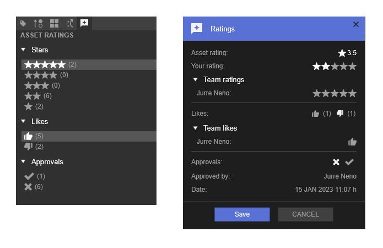Open the sort order panel icon

tap(38, 23)
